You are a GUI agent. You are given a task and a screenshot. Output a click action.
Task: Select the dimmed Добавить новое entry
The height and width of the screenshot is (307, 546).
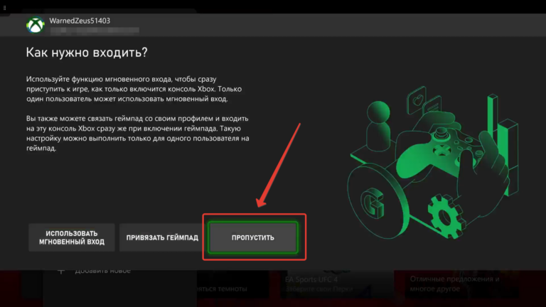(x=102, y=271)
